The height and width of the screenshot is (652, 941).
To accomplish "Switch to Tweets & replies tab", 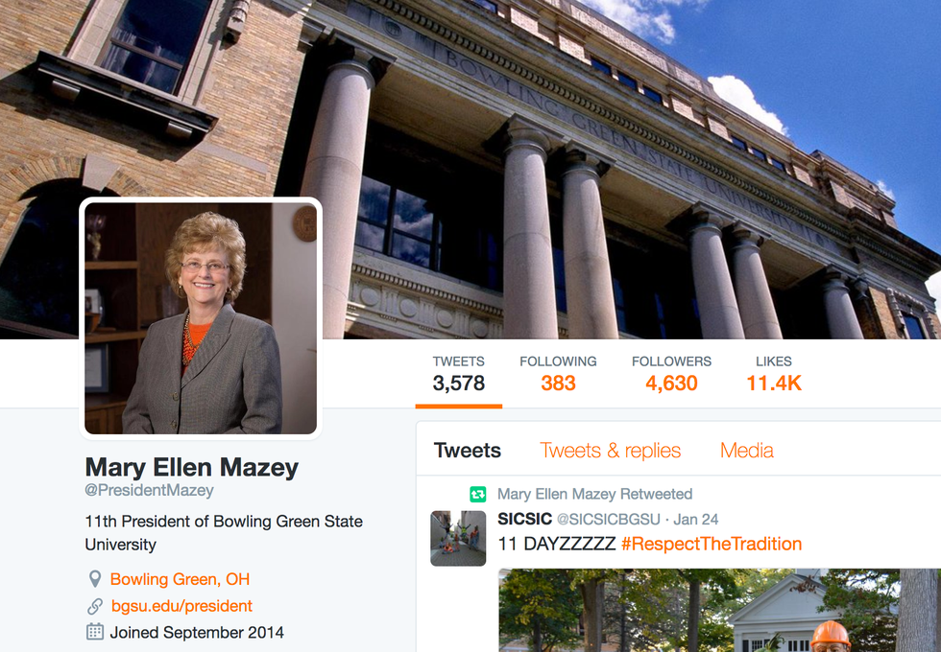I will click(611, 450).
